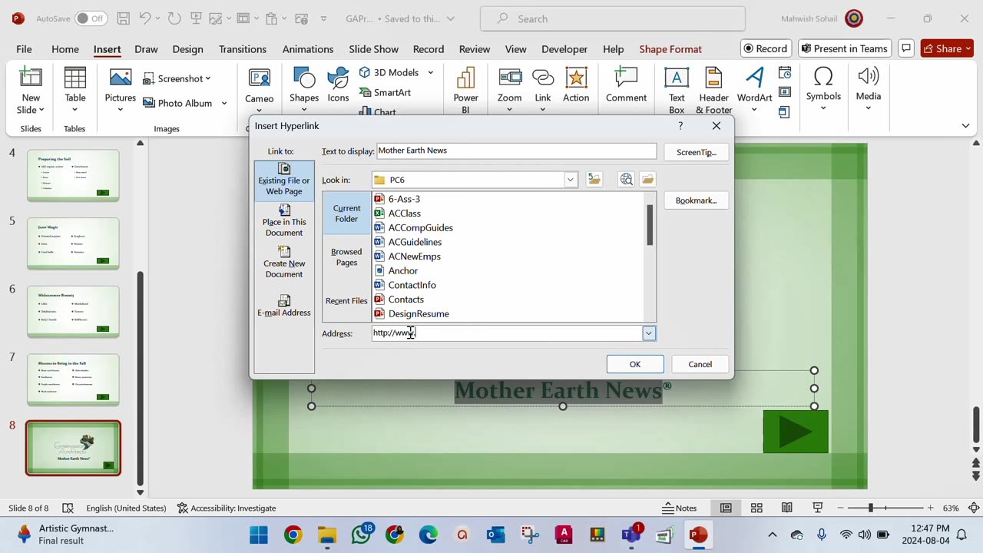Image resolution: width=983 pixels, height=553 pixels.
Task: Click the spell check icon in status bar
Action: [68, 508]
